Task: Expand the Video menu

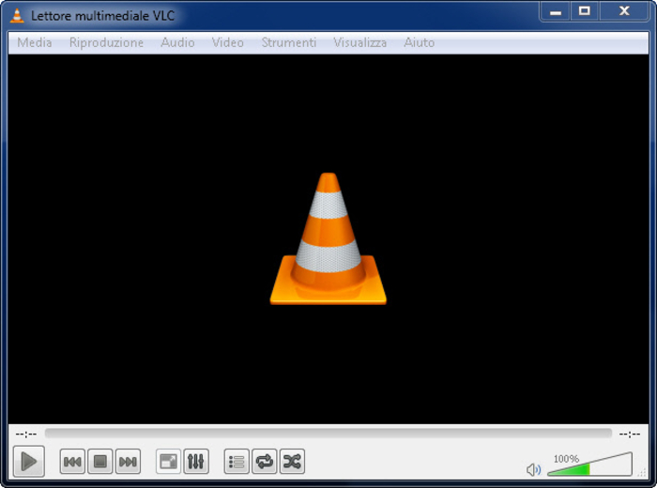Action: click(x=227, y=42)
